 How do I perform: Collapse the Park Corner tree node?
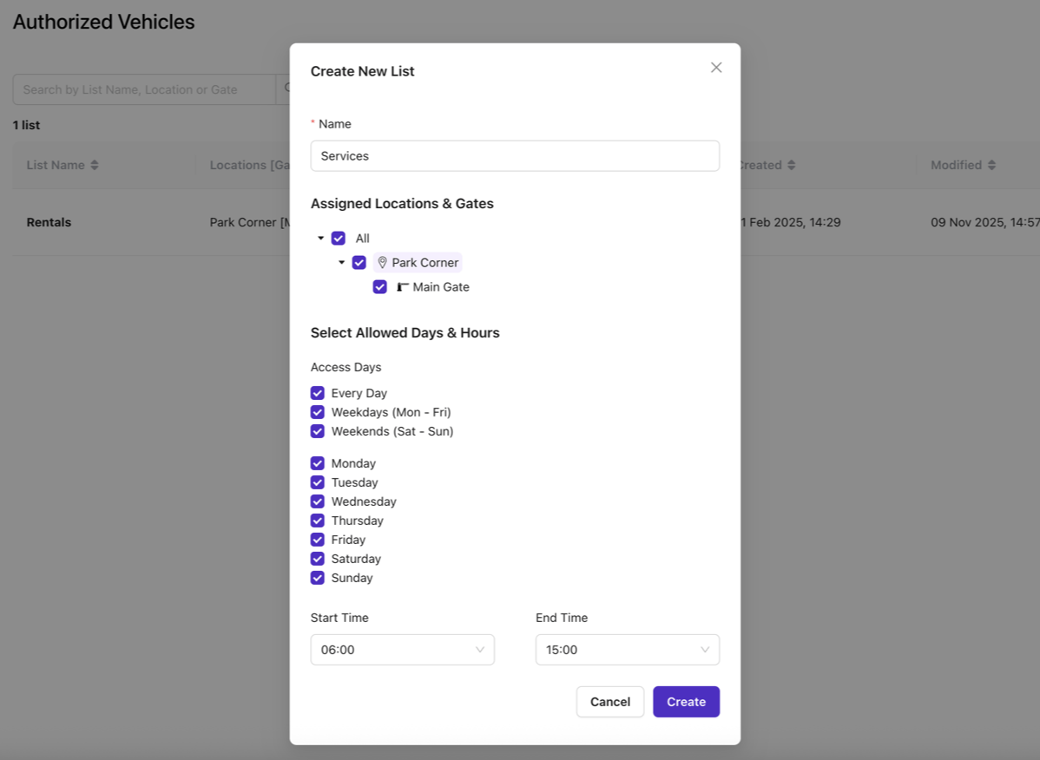point(341,263)
